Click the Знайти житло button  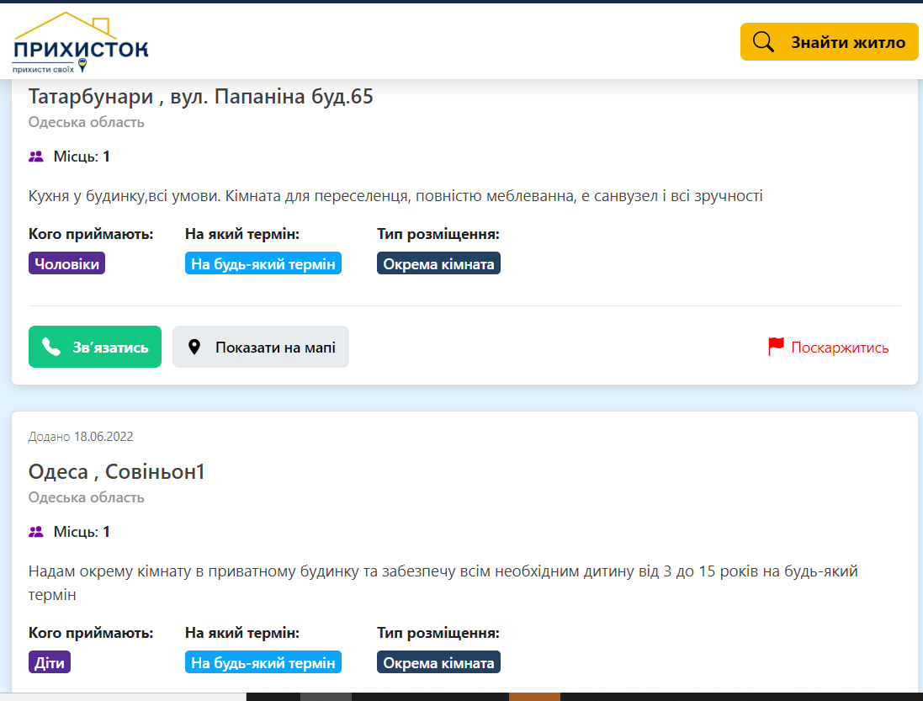click(829, 40)
